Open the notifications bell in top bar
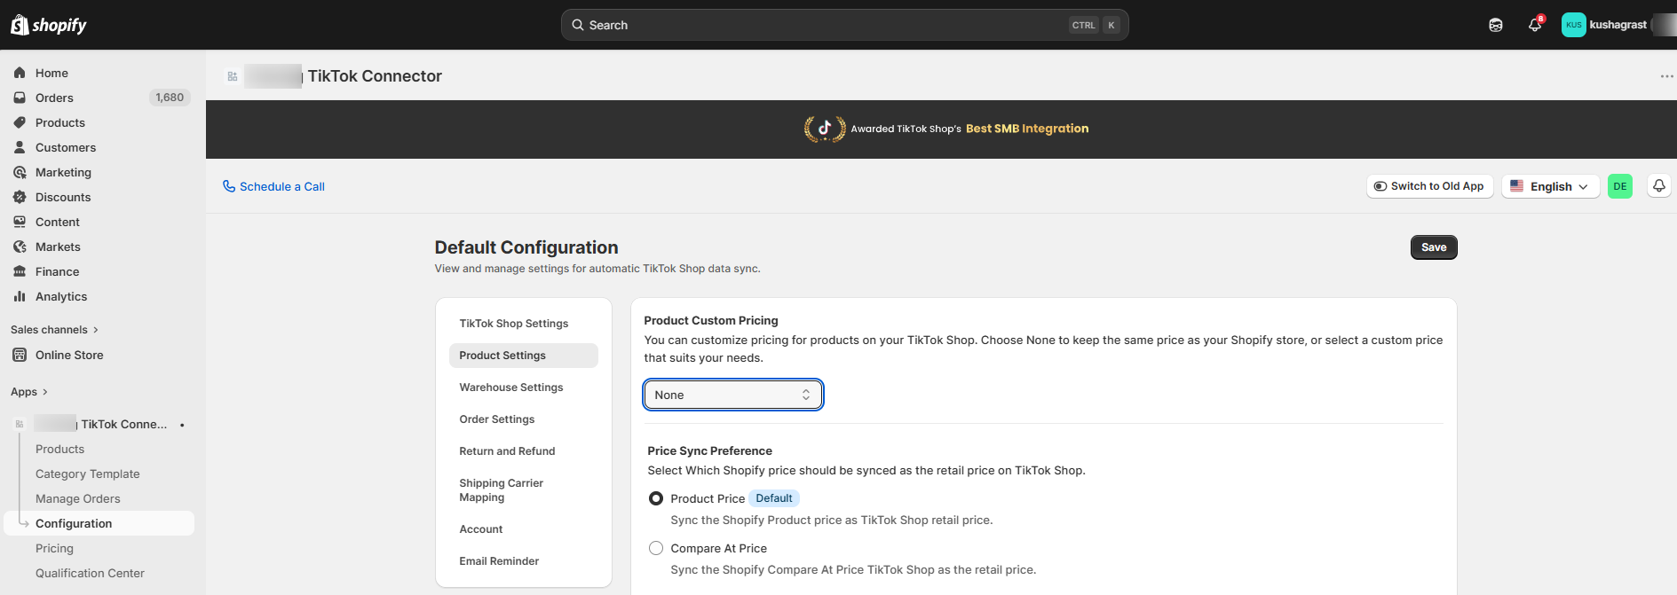The height and width of the screenshot is (595, 1677). [1534, 25]
